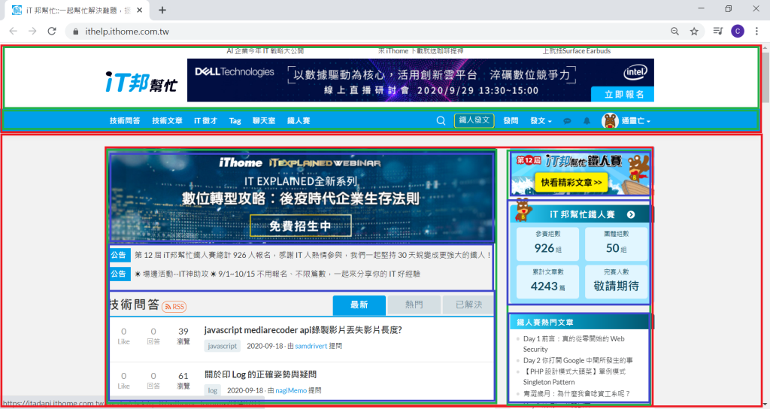Click 免費招生中 on iThome webinar banner
770x409 pixels.
(x=301, y=226)
